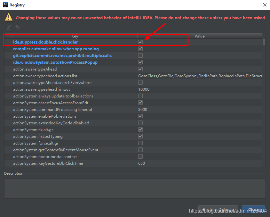This screenshot has width=270, height=217.
Task: Enable actionSystem.honor.modal.context checkbox
Action: 140,156
